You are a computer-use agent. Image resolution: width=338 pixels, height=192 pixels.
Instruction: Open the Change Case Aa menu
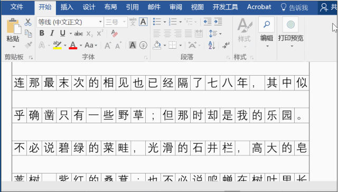click(91, 45)
